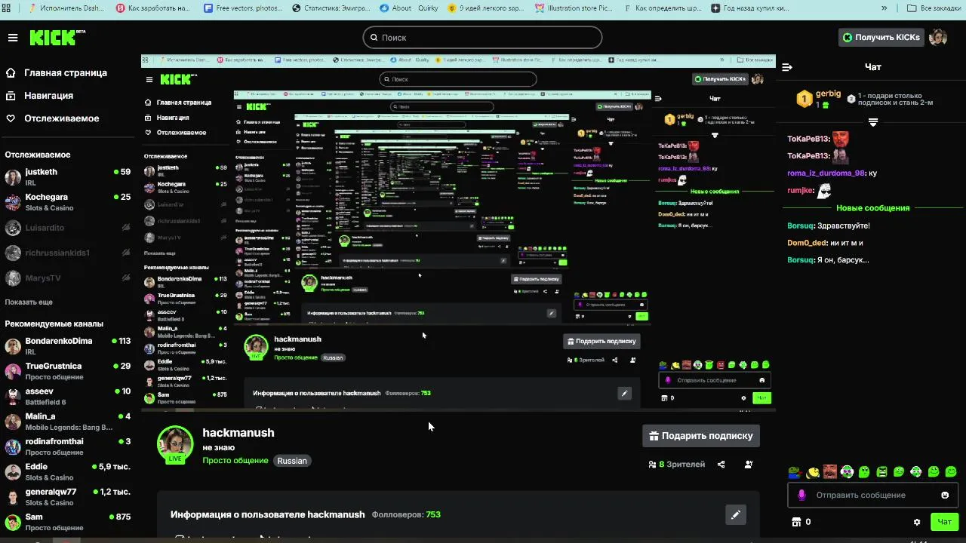This screenshot has height=543, width=966.
Task: Open the user profile avatar menu
Action: [x=938, y=38]
